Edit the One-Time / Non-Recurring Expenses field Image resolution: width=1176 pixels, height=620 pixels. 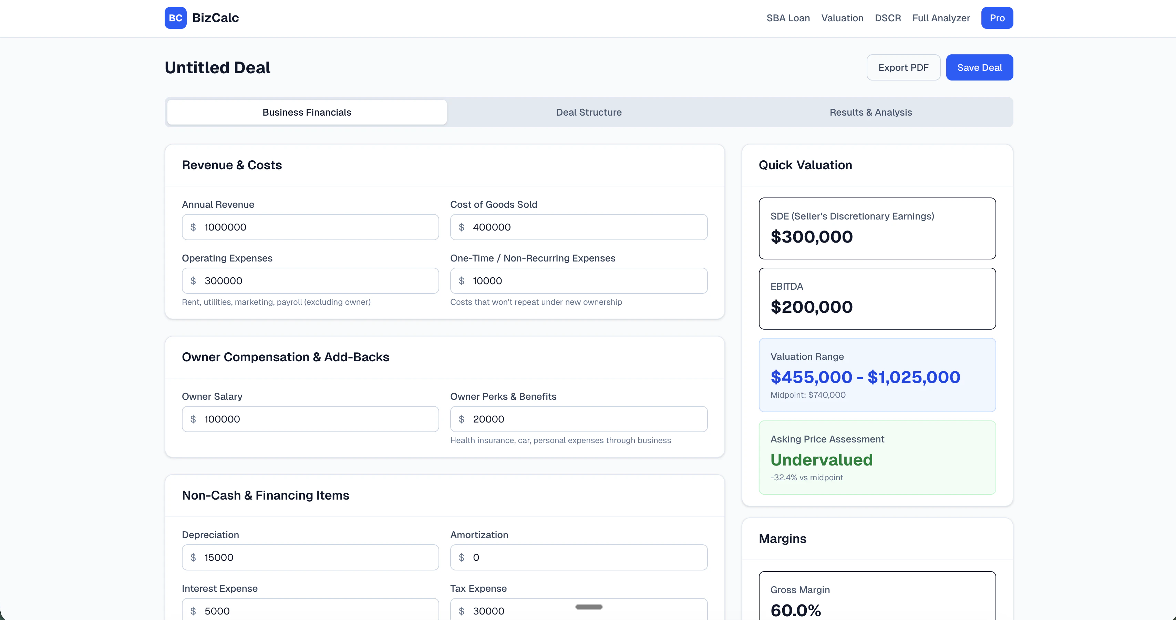[x=578, y=281]
